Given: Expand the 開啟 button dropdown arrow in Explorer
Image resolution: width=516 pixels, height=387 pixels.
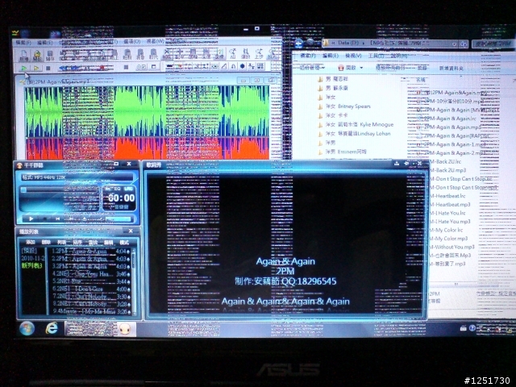Looking at the screenshot, I should (x=361, y=68).
